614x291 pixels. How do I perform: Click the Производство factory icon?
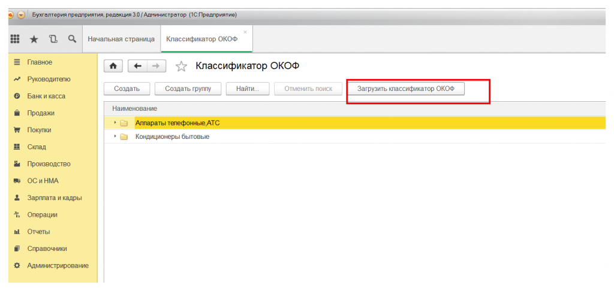point(17,164)
